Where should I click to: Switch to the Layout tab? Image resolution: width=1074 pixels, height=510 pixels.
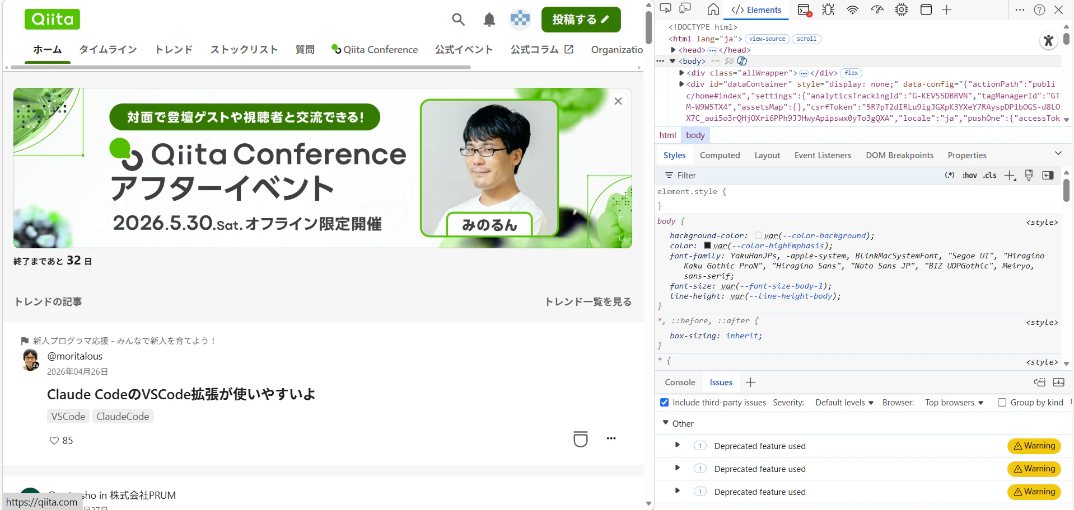767,155
